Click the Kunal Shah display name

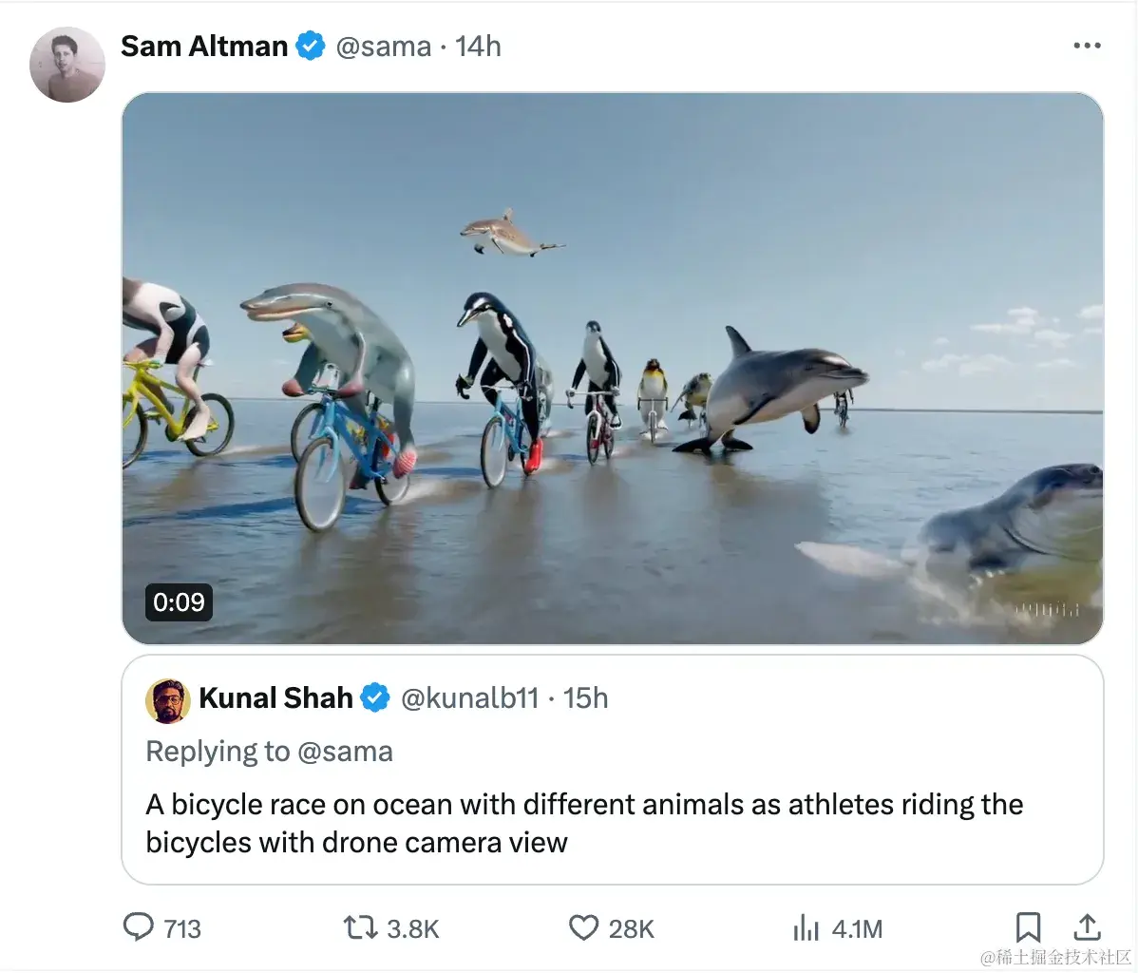275,697
